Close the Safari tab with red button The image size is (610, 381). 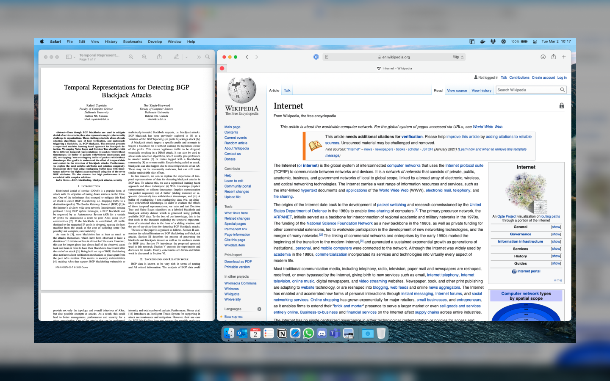(x=222, y=68)
